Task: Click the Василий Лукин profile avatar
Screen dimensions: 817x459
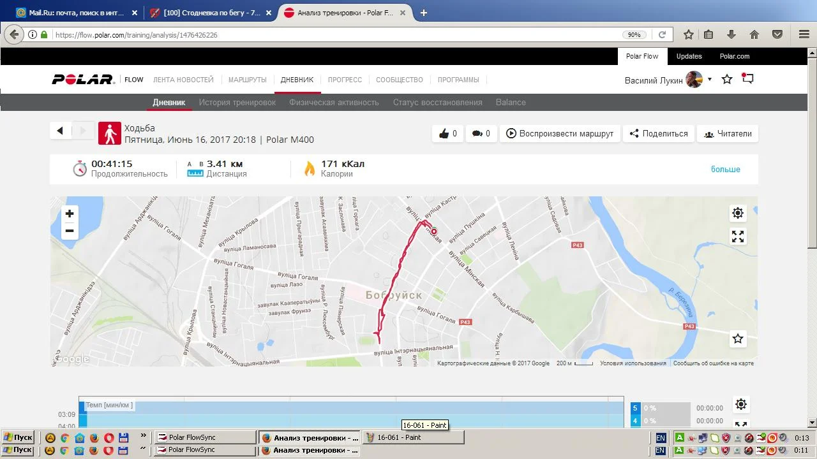Action: click(694, 80)
